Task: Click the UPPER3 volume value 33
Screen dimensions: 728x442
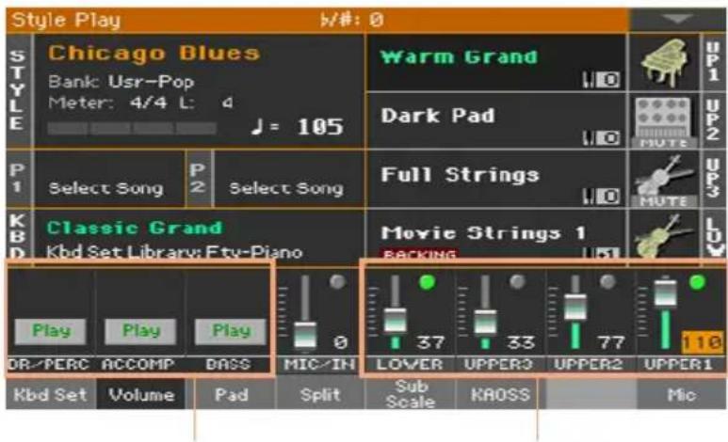Action: (x=521, y=342)
